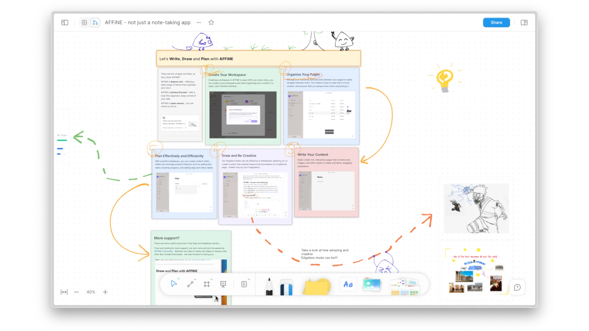Open the Frame tool options chevron

coord(212,280)
